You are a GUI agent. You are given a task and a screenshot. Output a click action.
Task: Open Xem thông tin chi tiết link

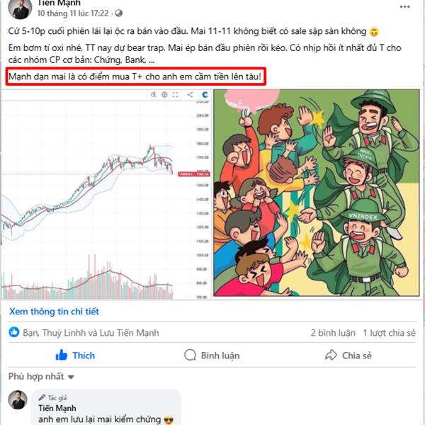[54, 312]
